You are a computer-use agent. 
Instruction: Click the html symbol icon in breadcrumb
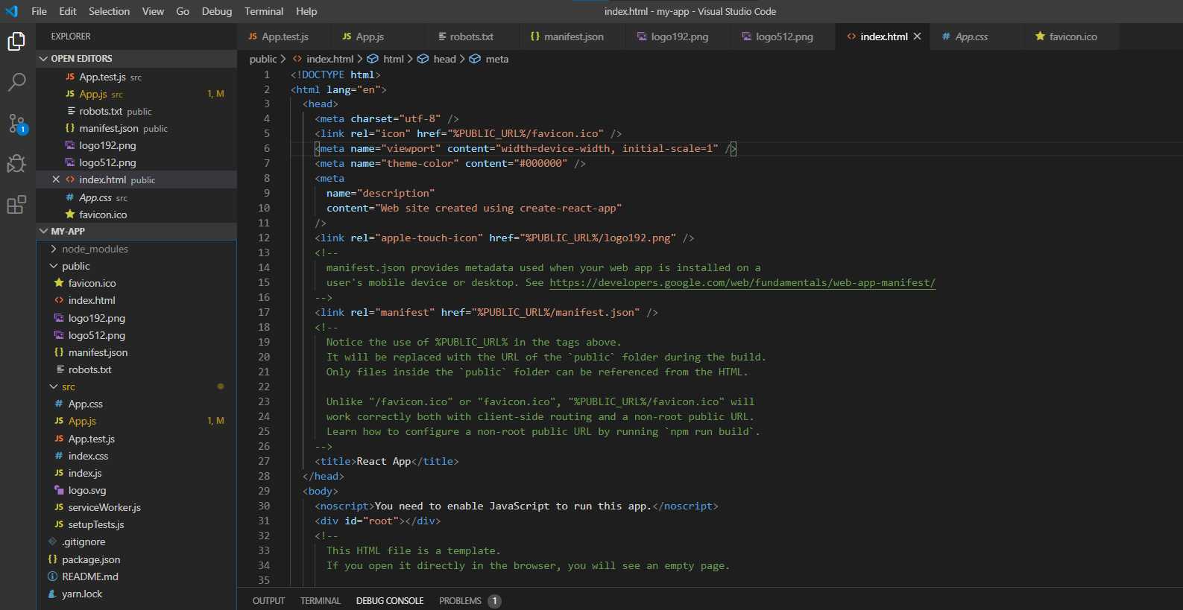coord(373,59)
